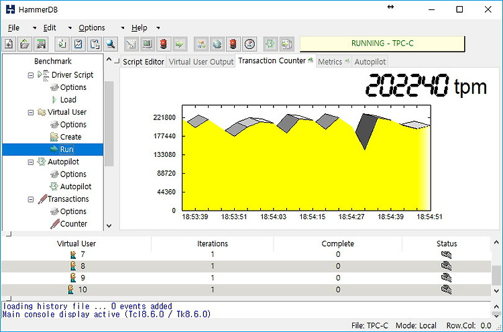Image resolution: width=503 pixels, height=332 pixels.
Task: Click the dropdown arrow next to Help
Action: click(158, 28)
